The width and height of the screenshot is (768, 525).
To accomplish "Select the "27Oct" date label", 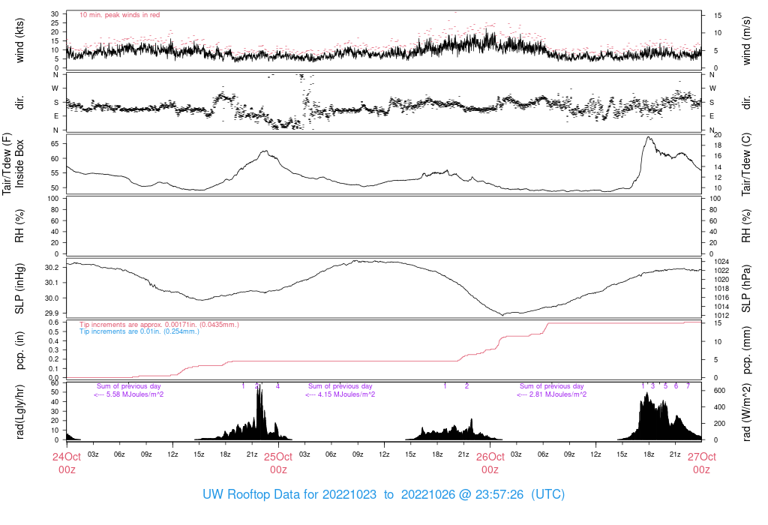I will pos(702,457).
